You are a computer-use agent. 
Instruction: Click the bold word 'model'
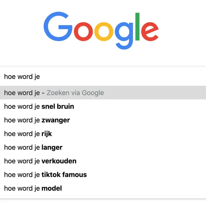52,188
